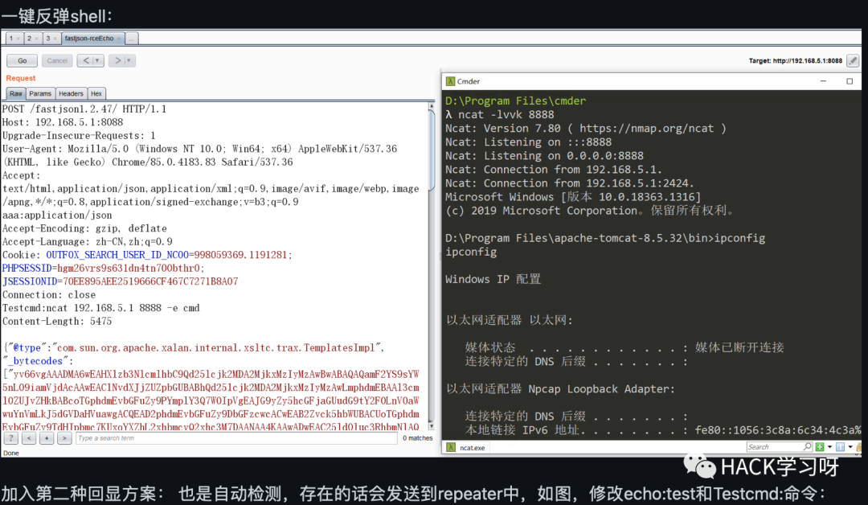Click 'Ncat: Version 7.80' line in Cmder
This screenshot has width=868, height=505.
586,129
